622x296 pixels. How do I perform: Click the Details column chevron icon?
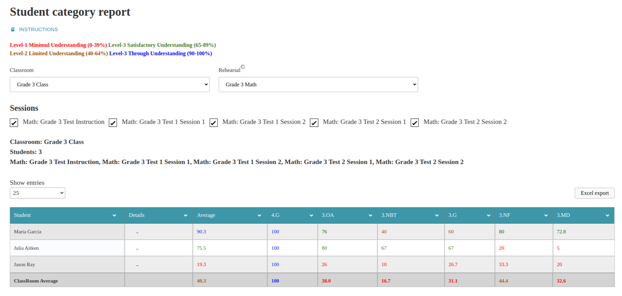pyautogui.click(x=185, y=215)
